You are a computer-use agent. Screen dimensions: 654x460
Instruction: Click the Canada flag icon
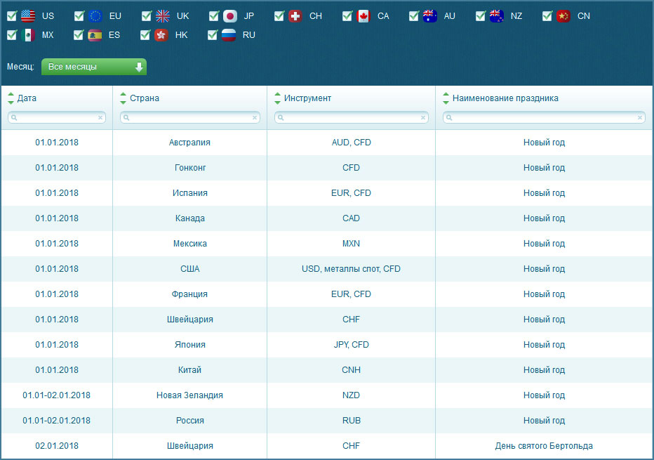pos(363,15)
